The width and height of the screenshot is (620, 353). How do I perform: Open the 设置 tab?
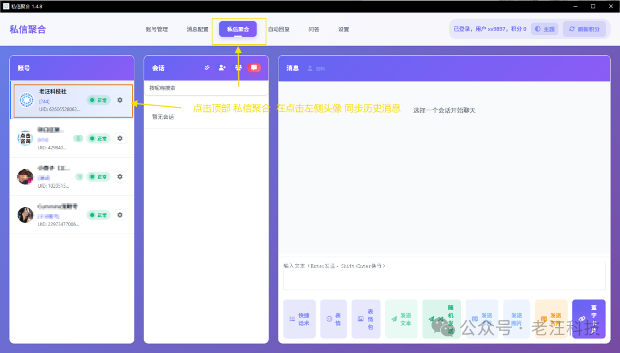pos(344,29)
